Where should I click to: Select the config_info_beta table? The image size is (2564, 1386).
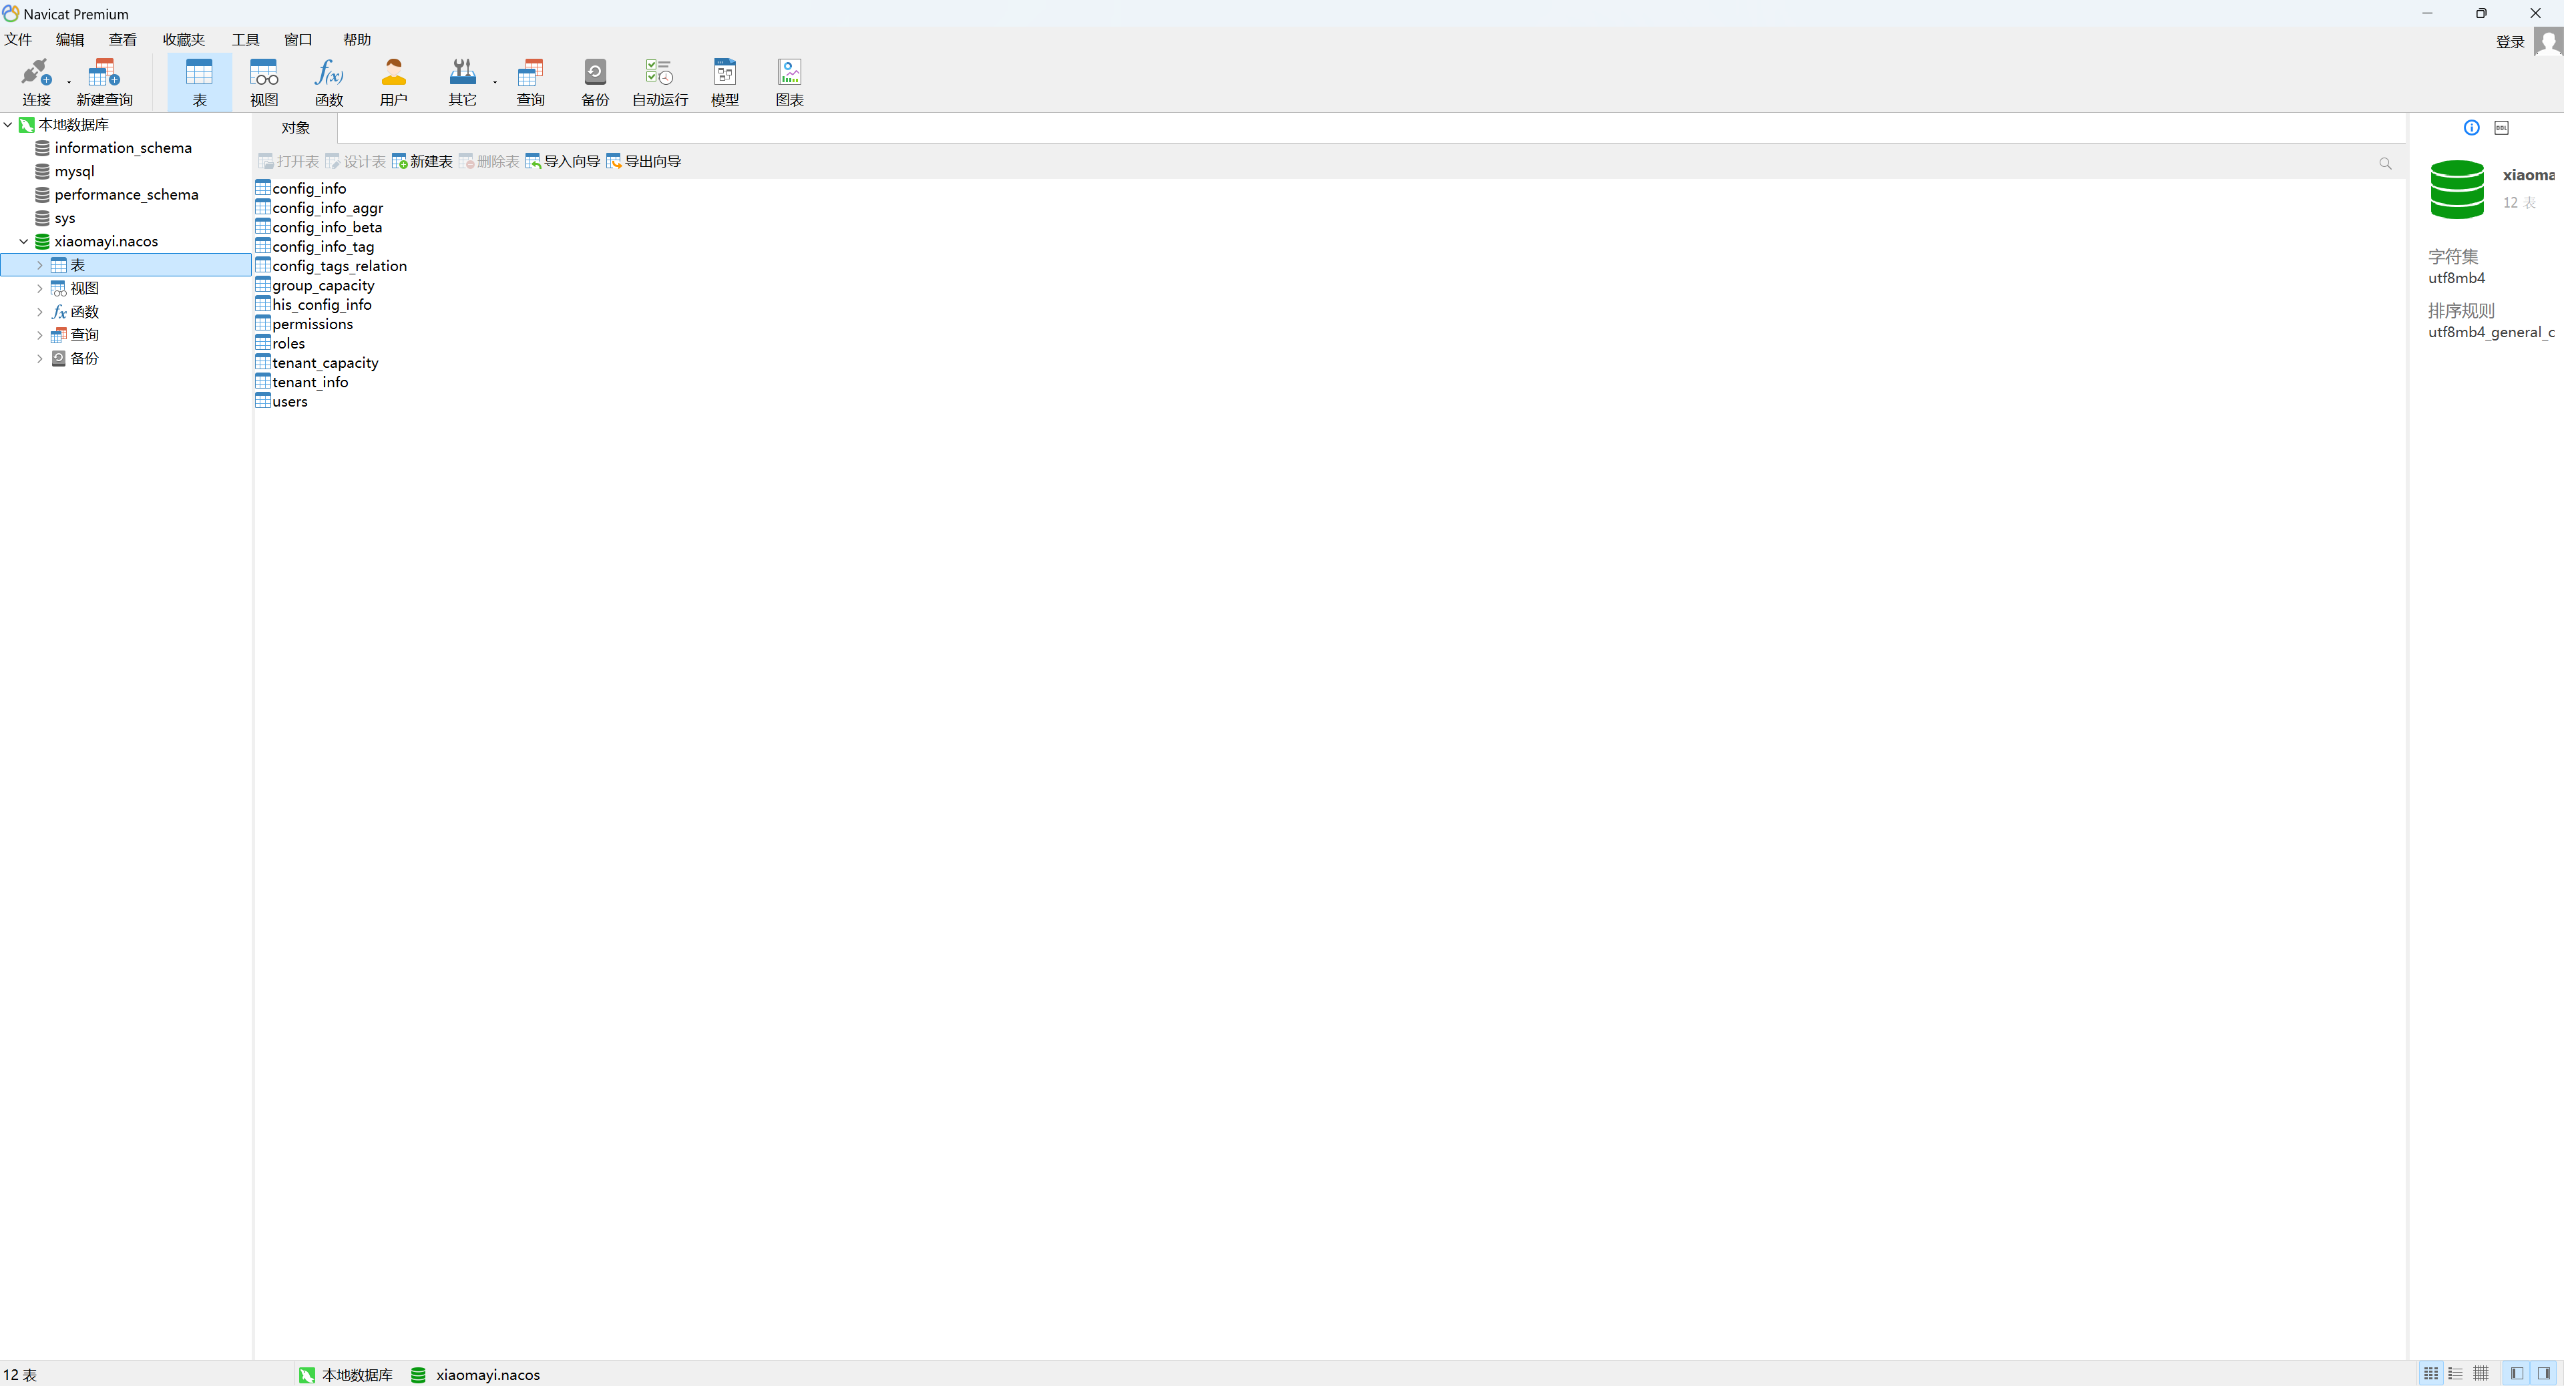pyautogui.click(x=318, y=227)
